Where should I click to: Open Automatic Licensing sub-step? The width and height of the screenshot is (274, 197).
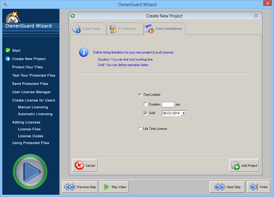[35, 114]
